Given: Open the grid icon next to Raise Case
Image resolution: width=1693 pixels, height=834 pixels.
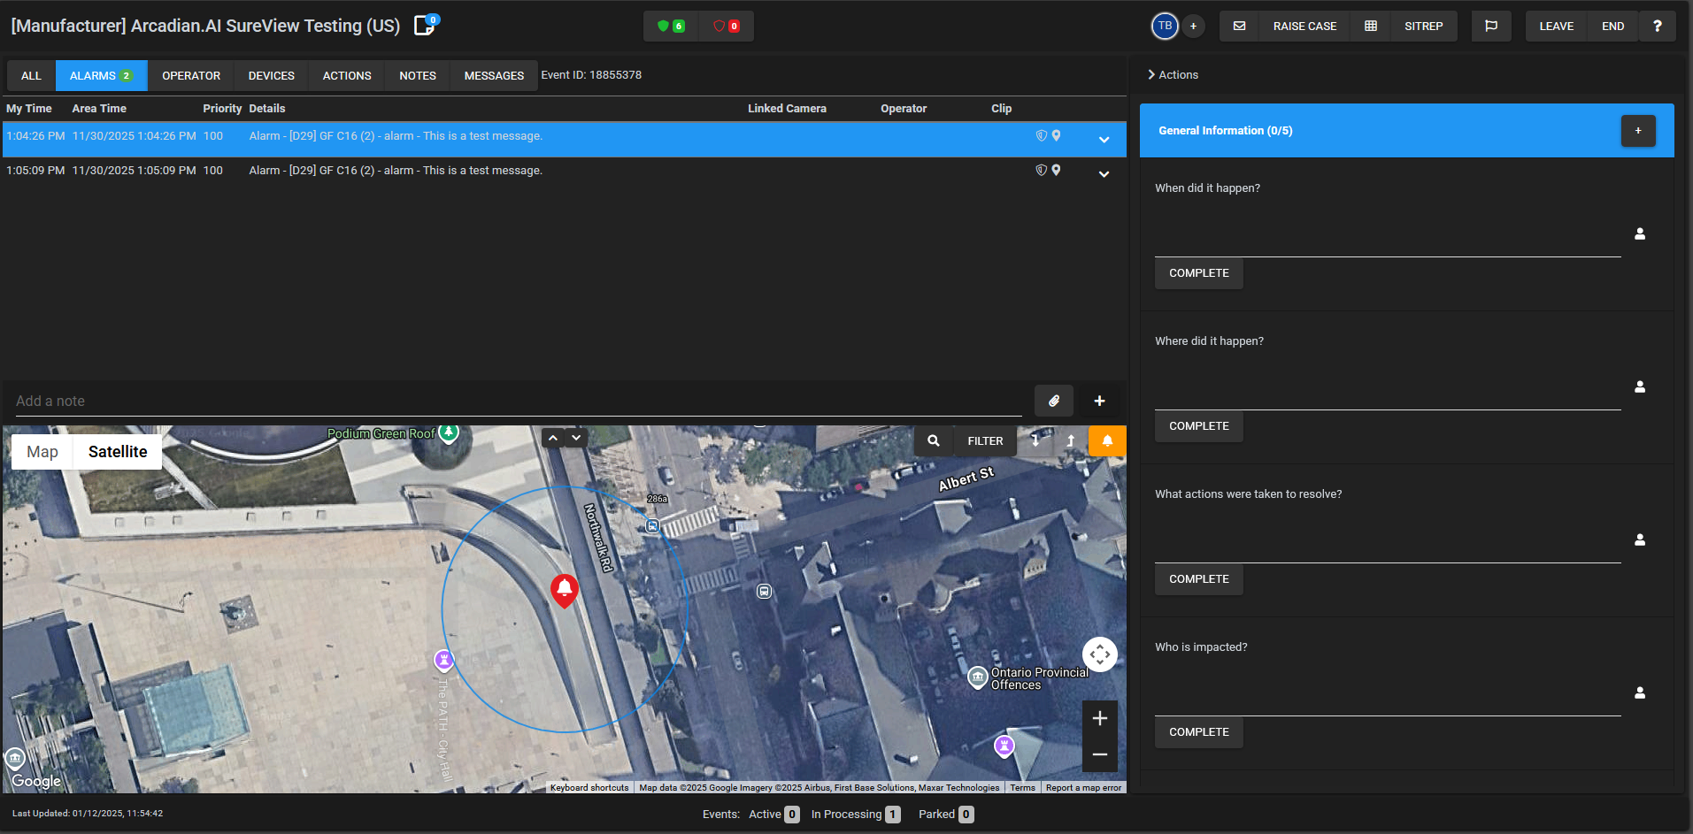Looking at the screenshot, I should pos(1370,27).
